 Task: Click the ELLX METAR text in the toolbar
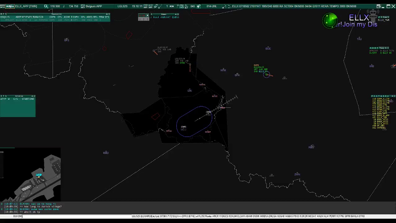click(x=294, y=6)
